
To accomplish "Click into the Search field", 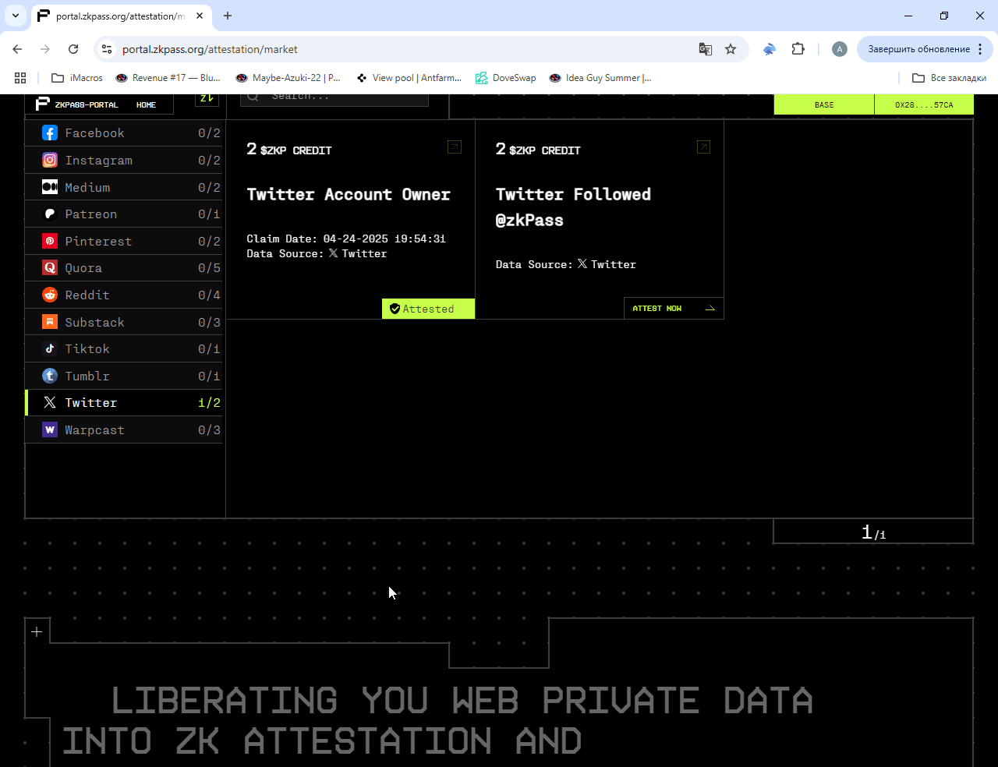I will coord(334,97).
